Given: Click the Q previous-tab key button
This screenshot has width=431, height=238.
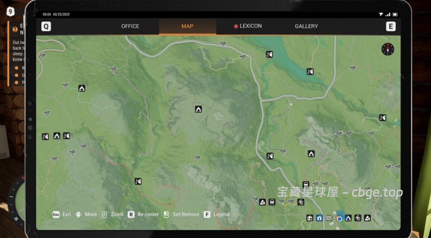Looking at the screenshot, I should click(46, 27).
